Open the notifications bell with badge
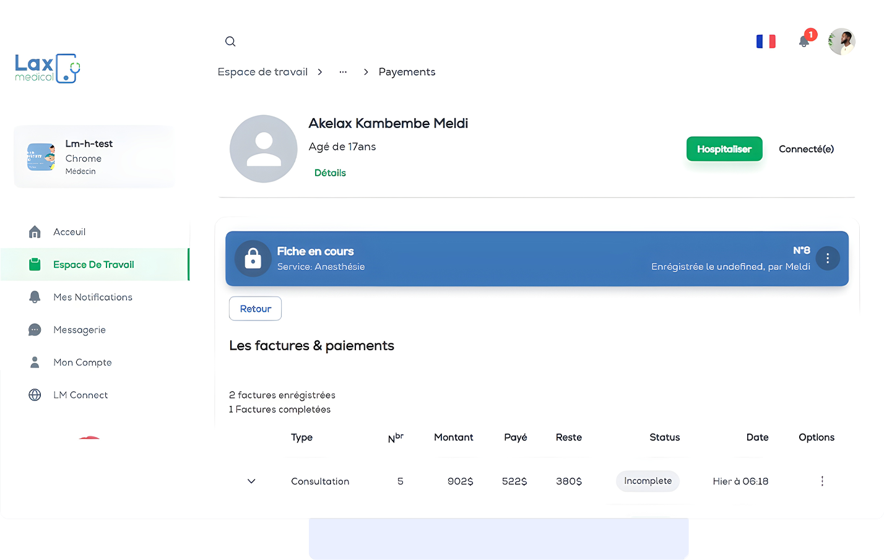 click(804, 41)
